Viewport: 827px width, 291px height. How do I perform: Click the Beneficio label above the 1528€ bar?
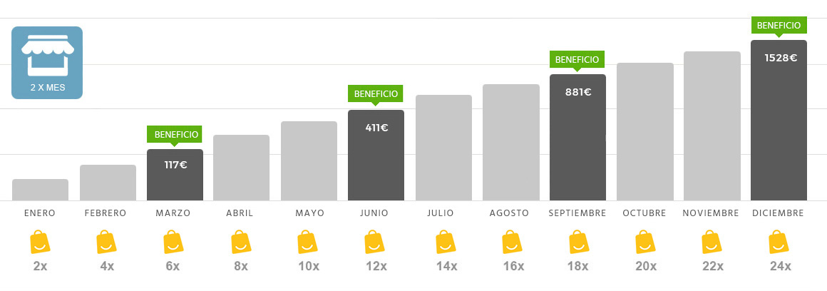coord(779,26)
